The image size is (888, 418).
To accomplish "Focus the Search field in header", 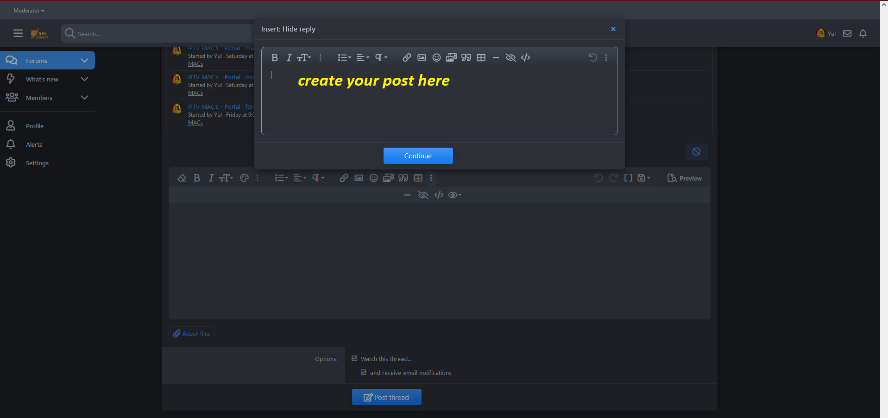I will (x=157, y=33).
